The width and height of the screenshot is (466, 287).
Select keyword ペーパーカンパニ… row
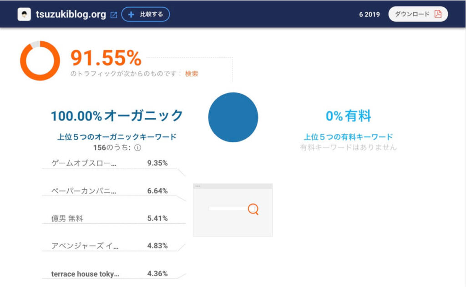(x=110, y=191)
